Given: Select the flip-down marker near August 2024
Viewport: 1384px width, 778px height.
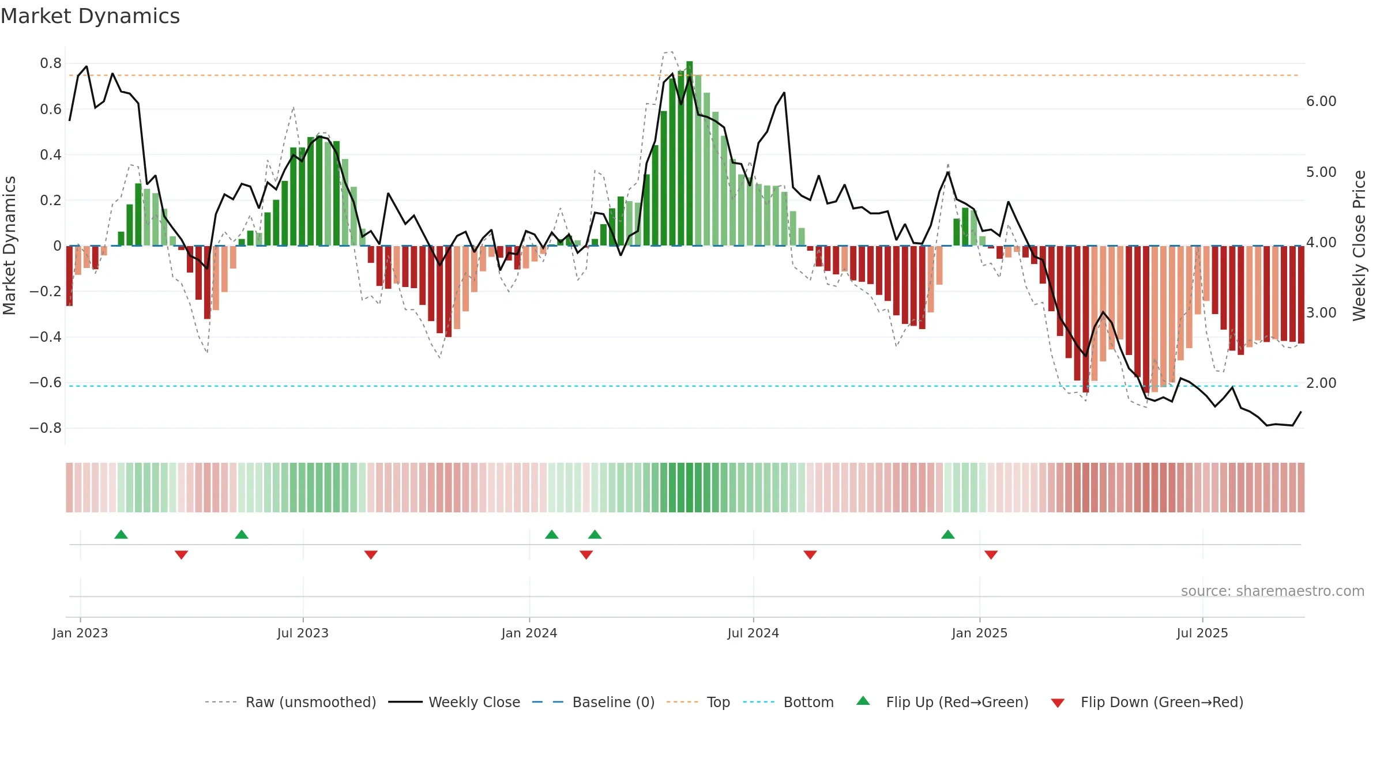Looking at the screenshot, I should tap(810, 555).
